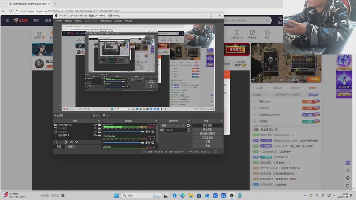Click browser back arrow

pyautogui.click(x=4, y=11)
